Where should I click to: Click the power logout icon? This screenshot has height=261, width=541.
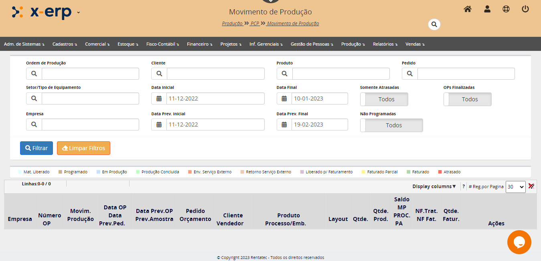525,9
